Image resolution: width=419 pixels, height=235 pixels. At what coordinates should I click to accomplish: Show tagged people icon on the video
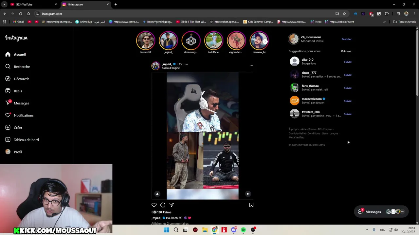[x=157, y=194]
